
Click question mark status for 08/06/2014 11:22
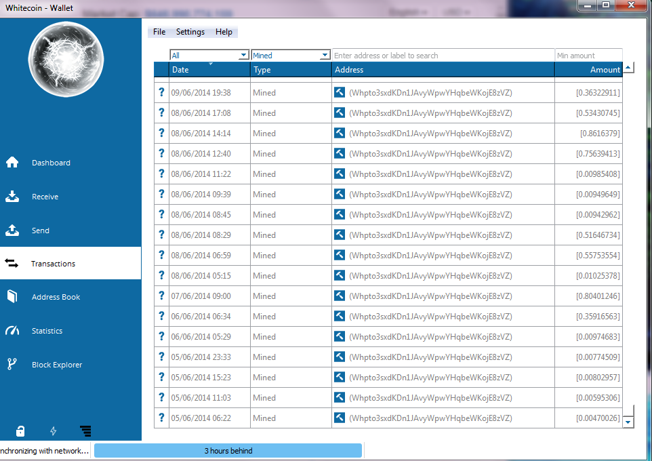(161, 174)
